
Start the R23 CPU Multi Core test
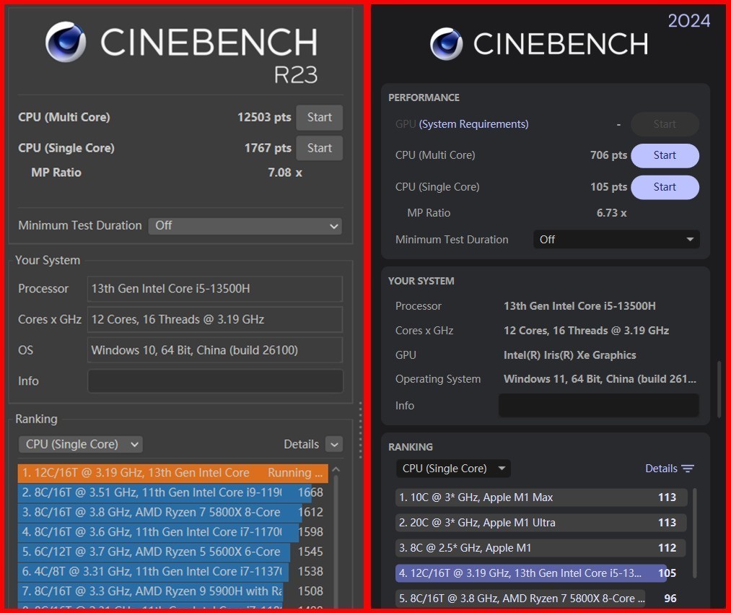(320, 118)
